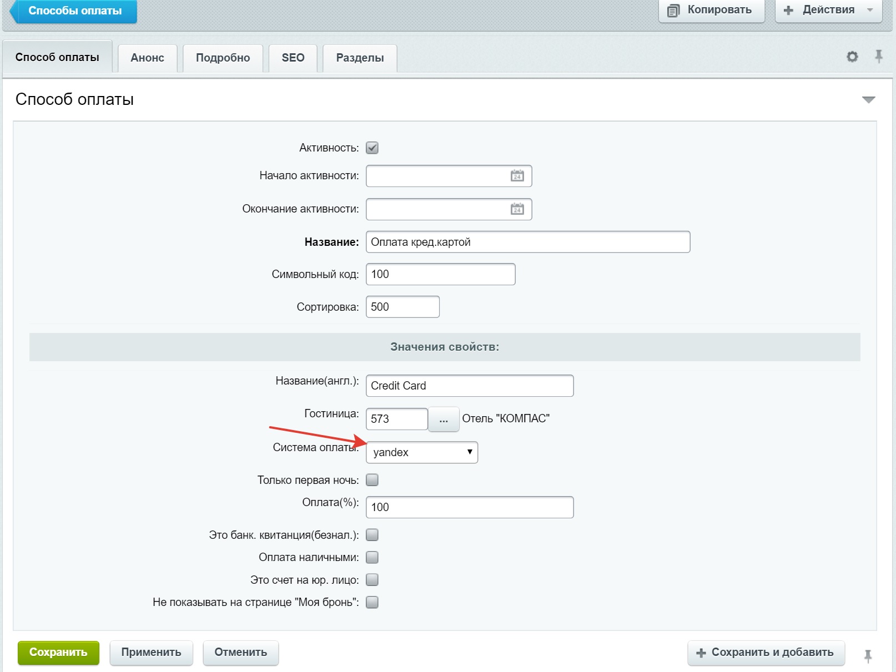Screen dimensions: 896x672
Task: Click Сохранить и добавить button
Action: [x=766, y=653]
